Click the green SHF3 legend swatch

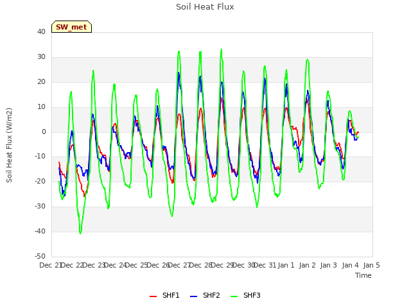click(x=234, y=296)
